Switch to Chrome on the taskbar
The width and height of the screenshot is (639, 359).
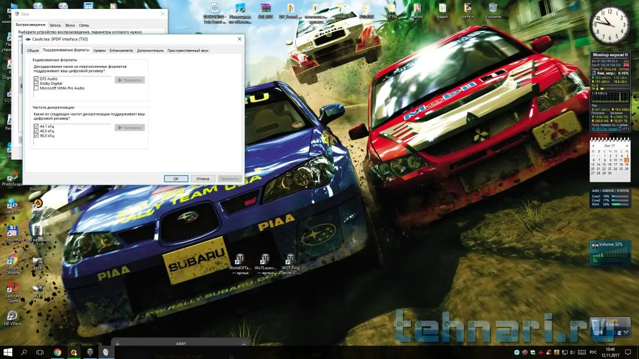[57, 353]
